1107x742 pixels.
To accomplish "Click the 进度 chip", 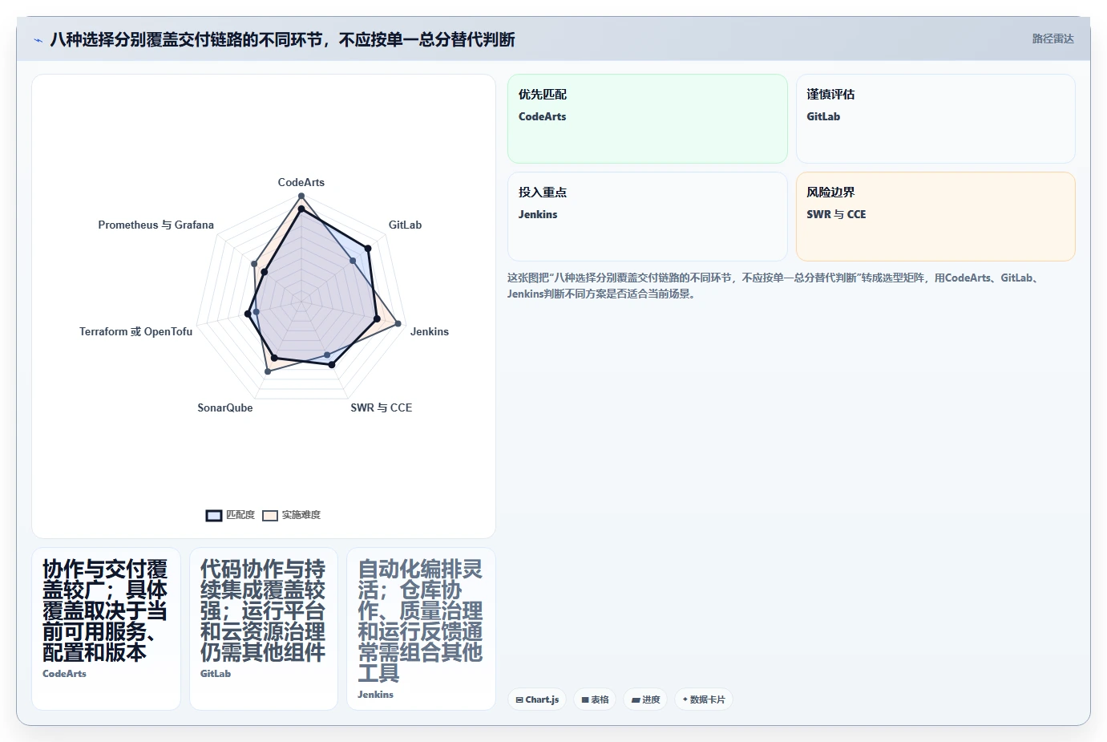I will point(645,699).
